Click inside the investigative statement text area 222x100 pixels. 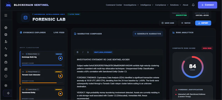[x=118, y=77]
